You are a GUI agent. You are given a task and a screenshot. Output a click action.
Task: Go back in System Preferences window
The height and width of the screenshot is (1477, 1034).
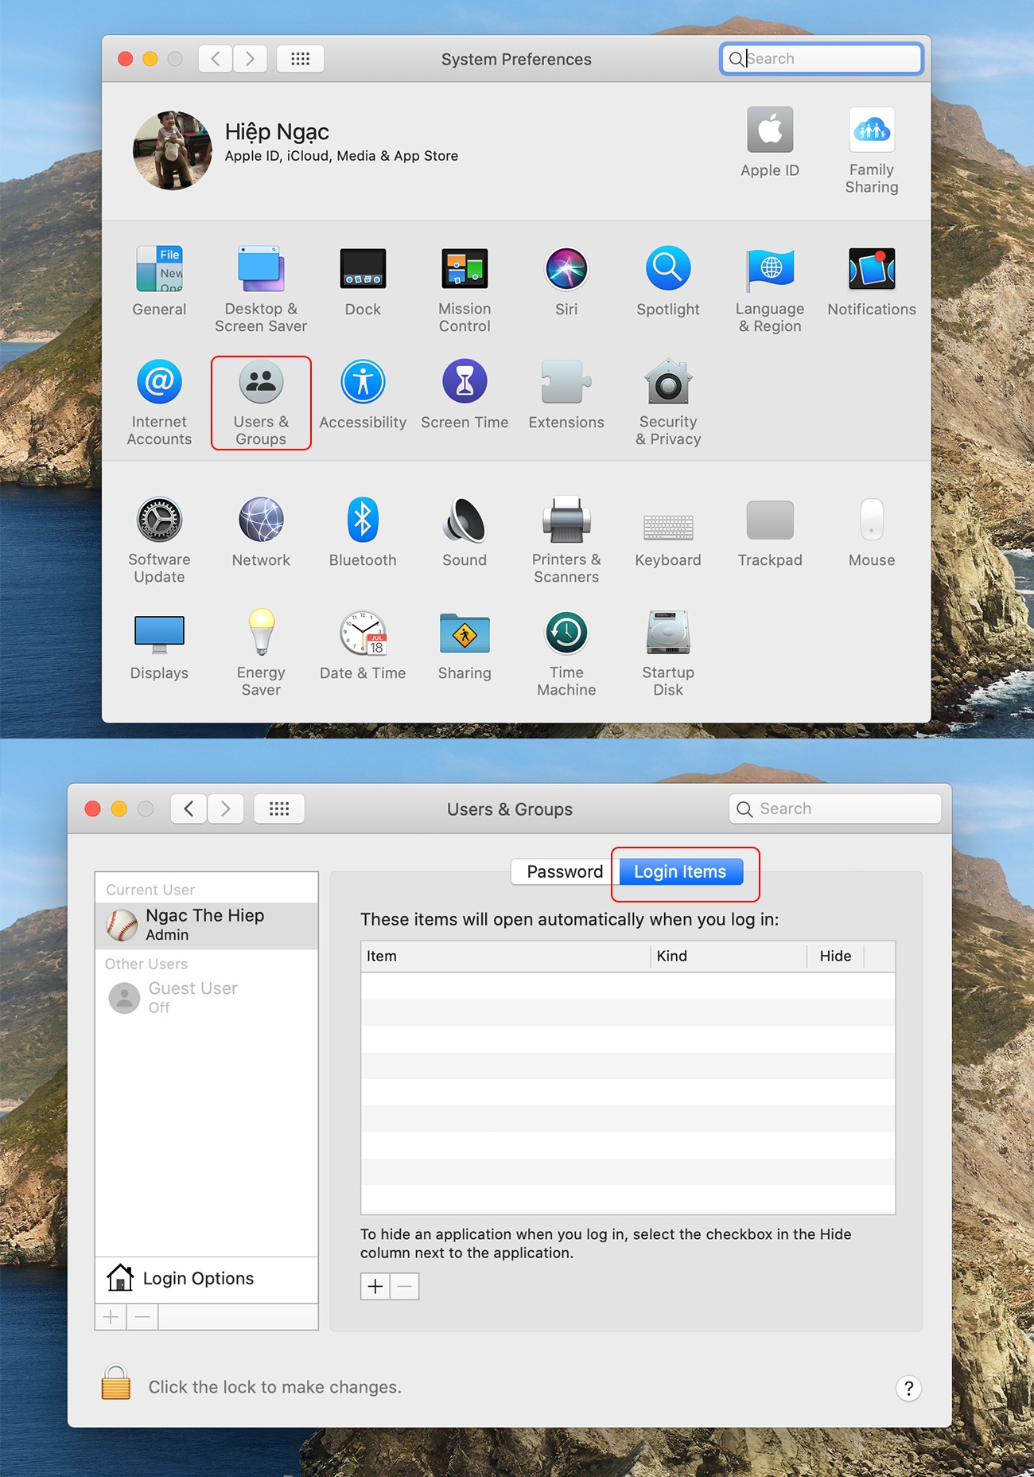(x=215, y=59)
